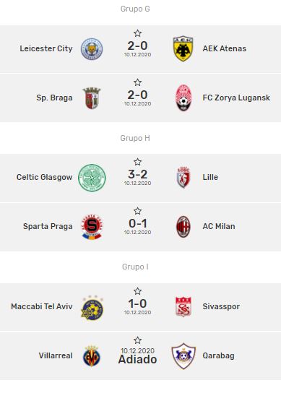
Task: Toggle favorite star for Leicester City match
Action: tap(137, 33)
